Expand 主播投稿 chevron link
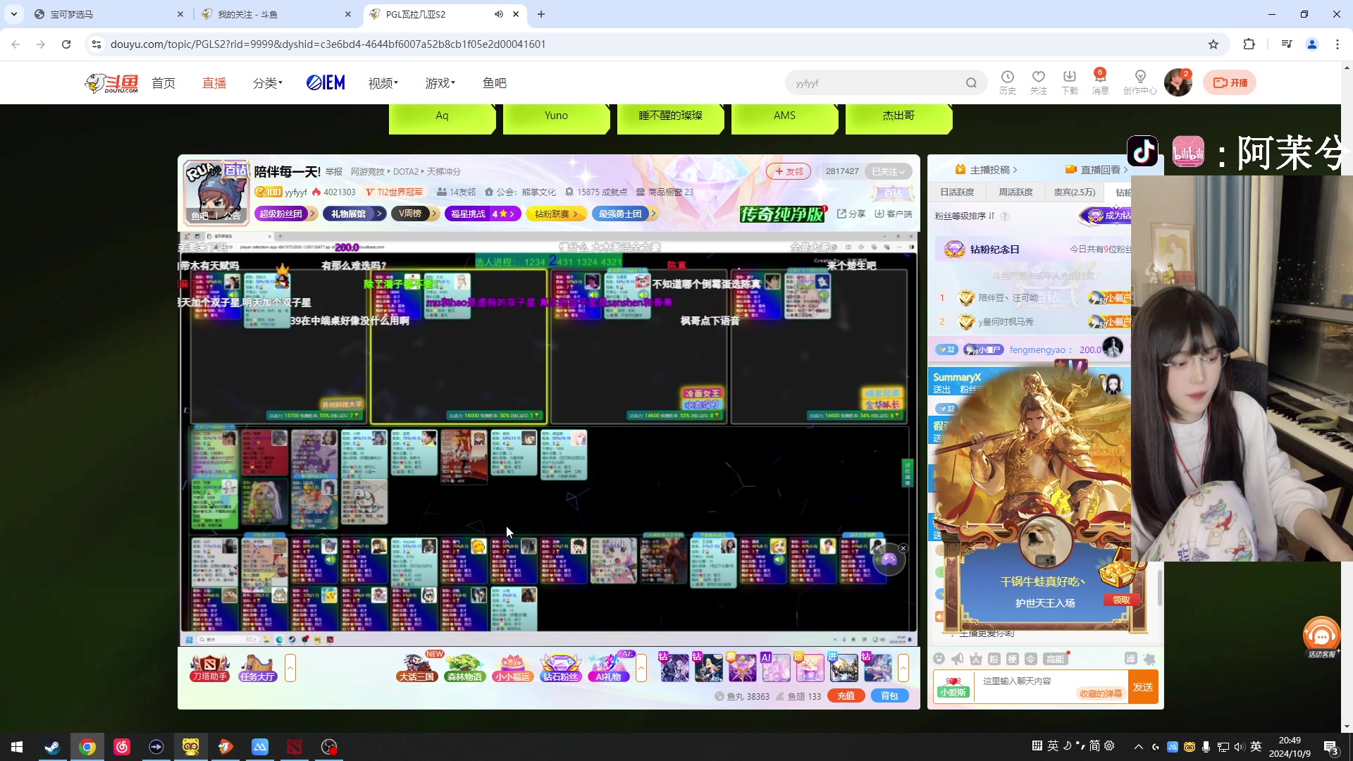Viewport: 1353px width, 761px height. coord(987,170)
